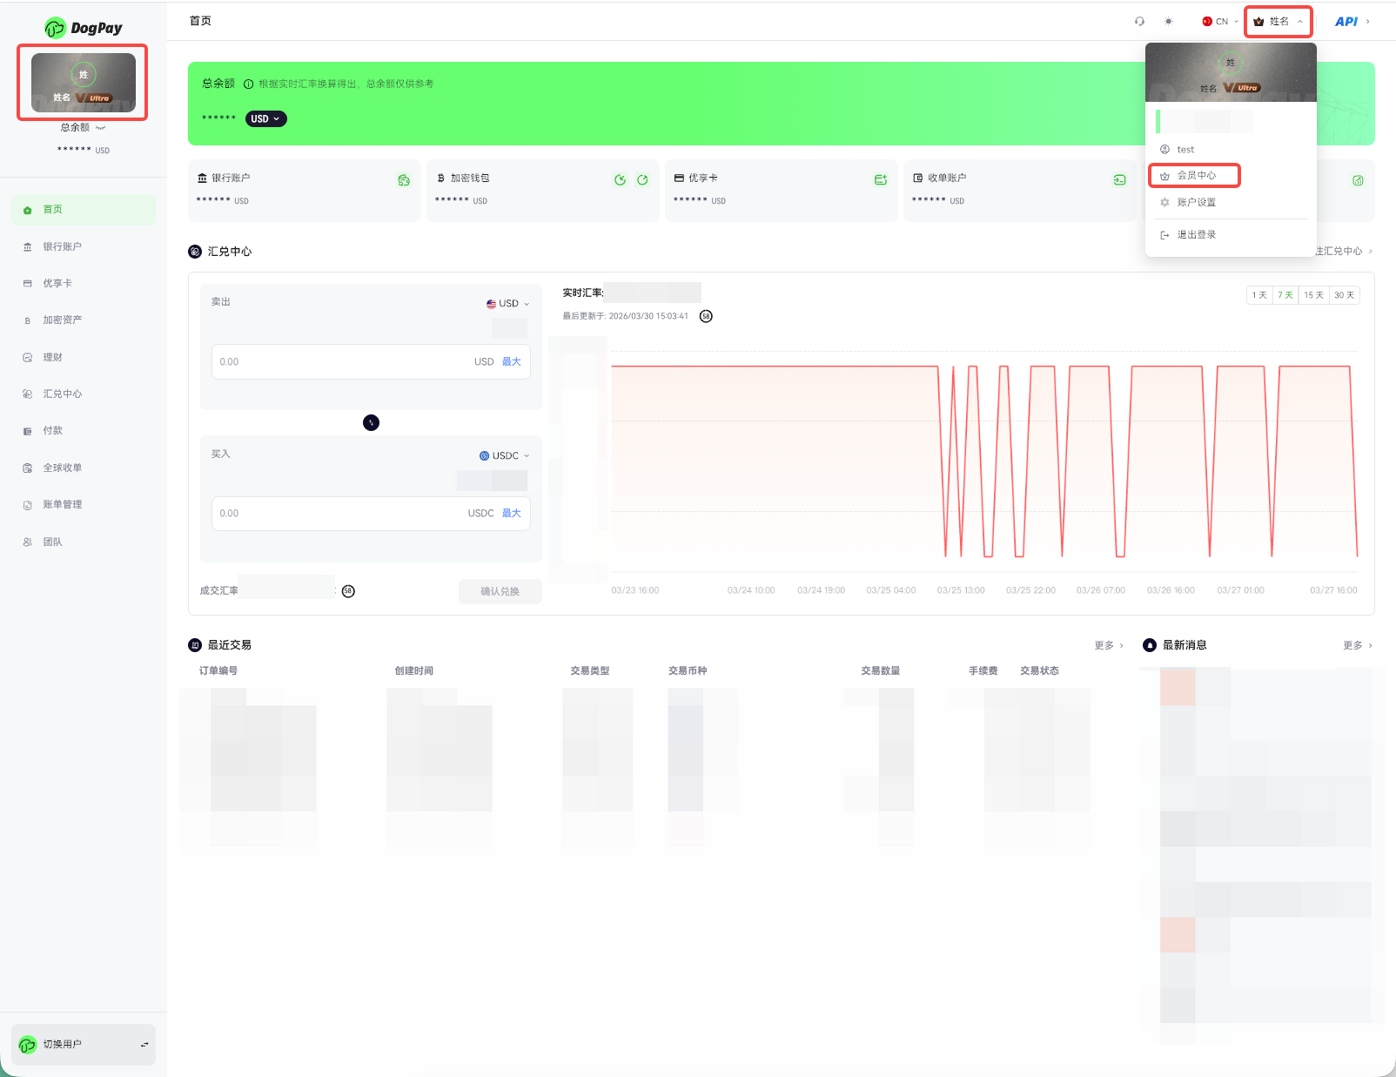Open 加密资产 in the sidebar

point(84,320)
